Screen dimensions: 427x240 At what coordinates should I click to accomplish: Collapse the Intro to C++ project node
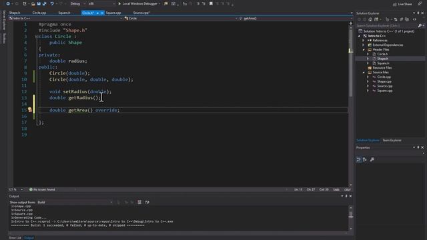pos(359,36)
